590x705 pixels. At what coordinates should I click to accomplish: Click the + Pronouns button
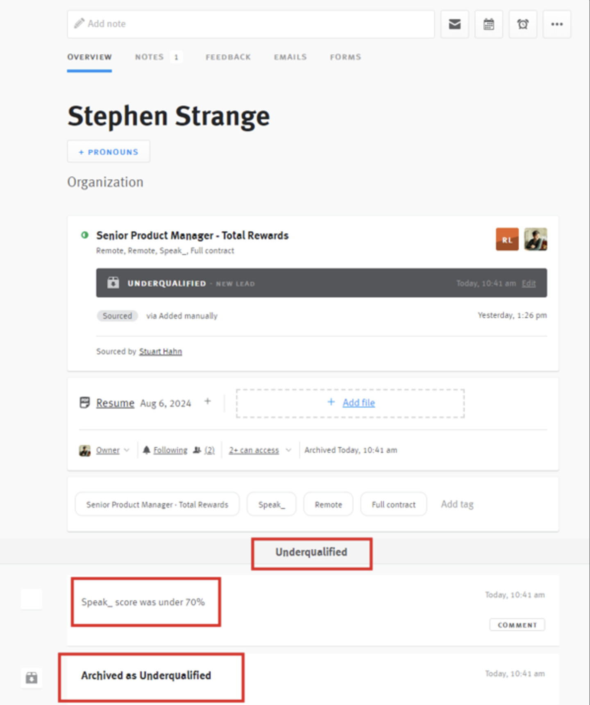click(x=109, y=151)
